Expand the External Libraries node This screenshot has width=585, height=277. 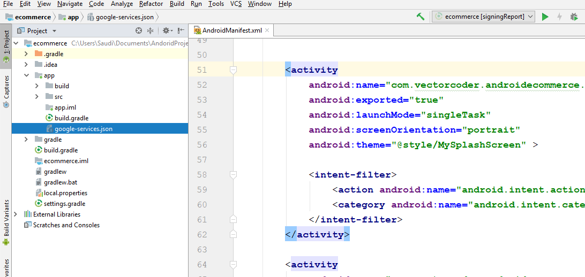(x=15, y=214)
